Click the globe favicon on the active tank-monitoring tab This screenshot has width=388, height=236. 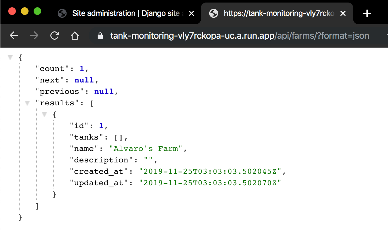(214, 14)
